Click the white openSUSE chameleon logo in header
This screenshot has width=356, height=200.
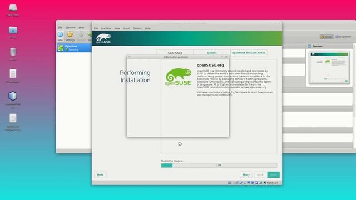pyautogui.click(x=103, y=38)
